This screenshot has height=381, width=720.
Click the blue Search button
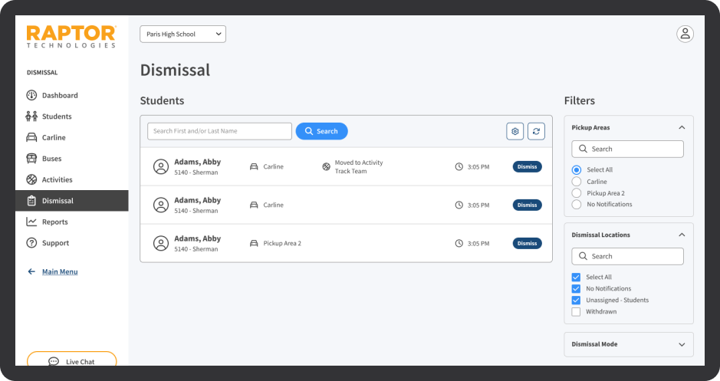321,131
